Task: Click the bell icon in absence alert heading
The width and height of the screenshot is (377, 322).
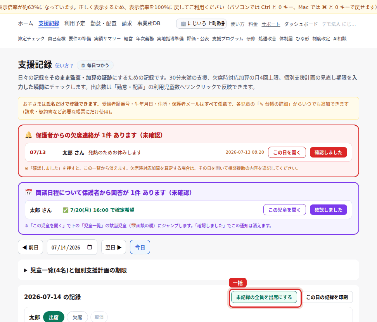Action: [29, 135]
